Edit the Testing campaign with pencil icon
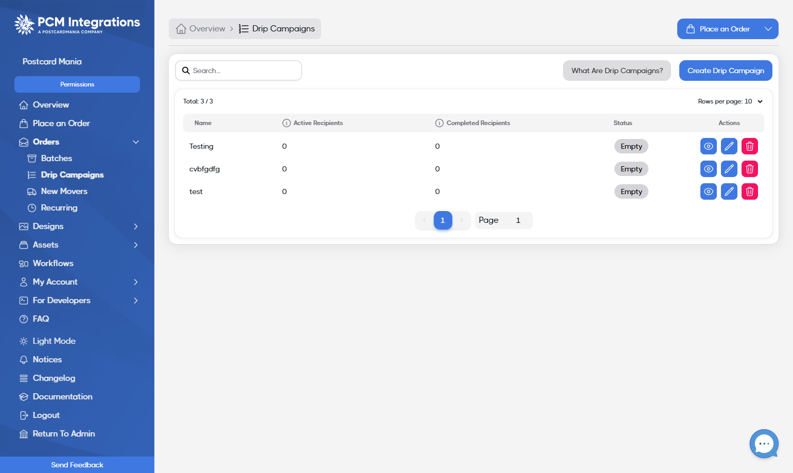The height and width of the screenshot is (473, 793). 729,146
